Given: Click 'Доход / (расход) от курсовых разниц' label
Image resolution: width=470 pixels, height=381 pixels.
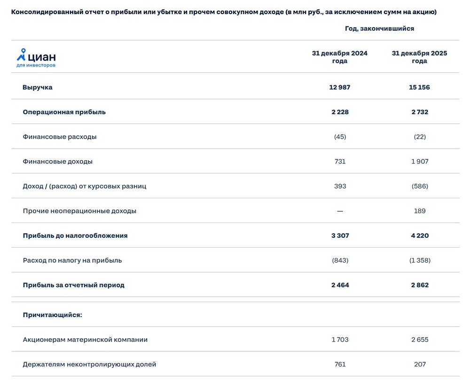Looking at the screenshot, I should pos(85,186).
